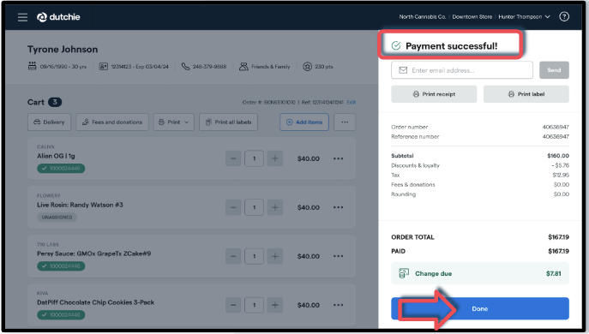Increase quantity of Live Rosin: Randy Watson #3

[x=275, y=207]
